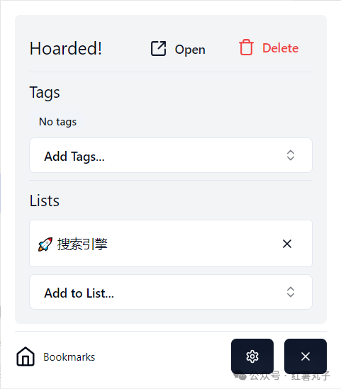Remove the 搜索引擎 list with the X
341x389 pixels.
(287, 244)
